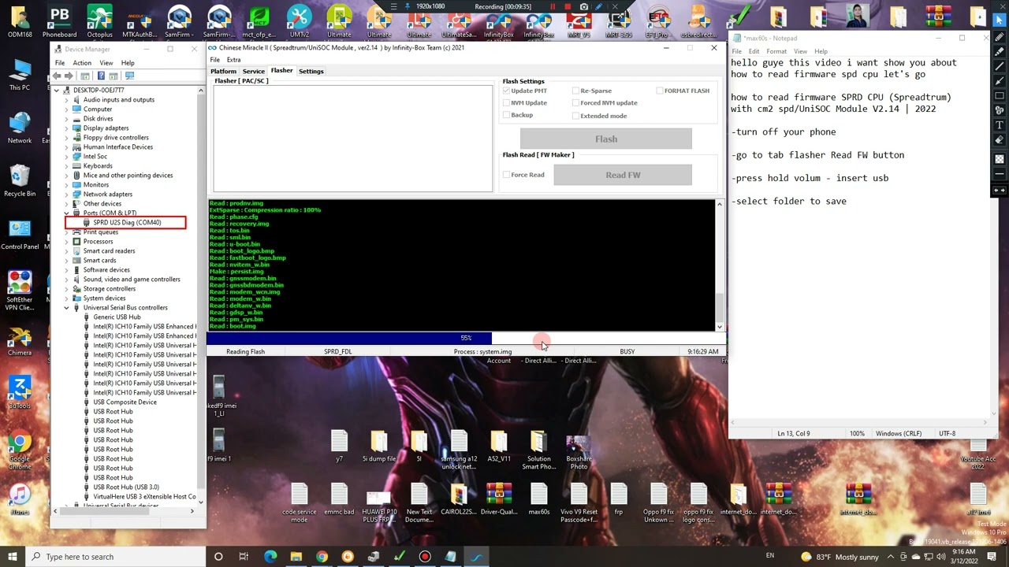Viewport: 1009px width, 567px height.
Task: Expand Audio inputs and outputs node
Action: click(67, 100)
